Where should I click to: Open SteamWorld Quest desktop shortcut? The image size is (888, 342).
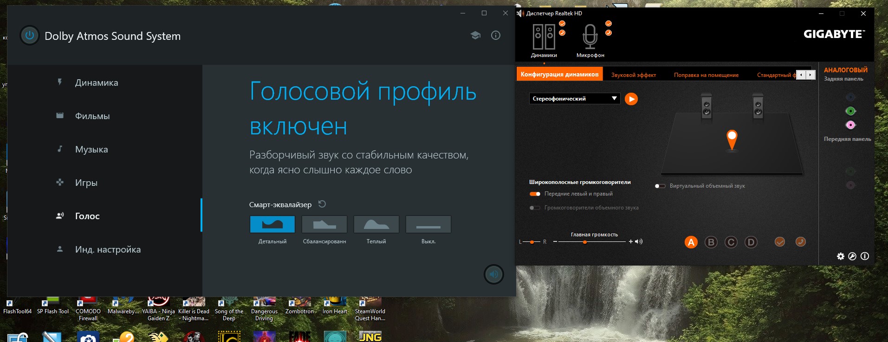pyautogui.click(x=370, y=309)
